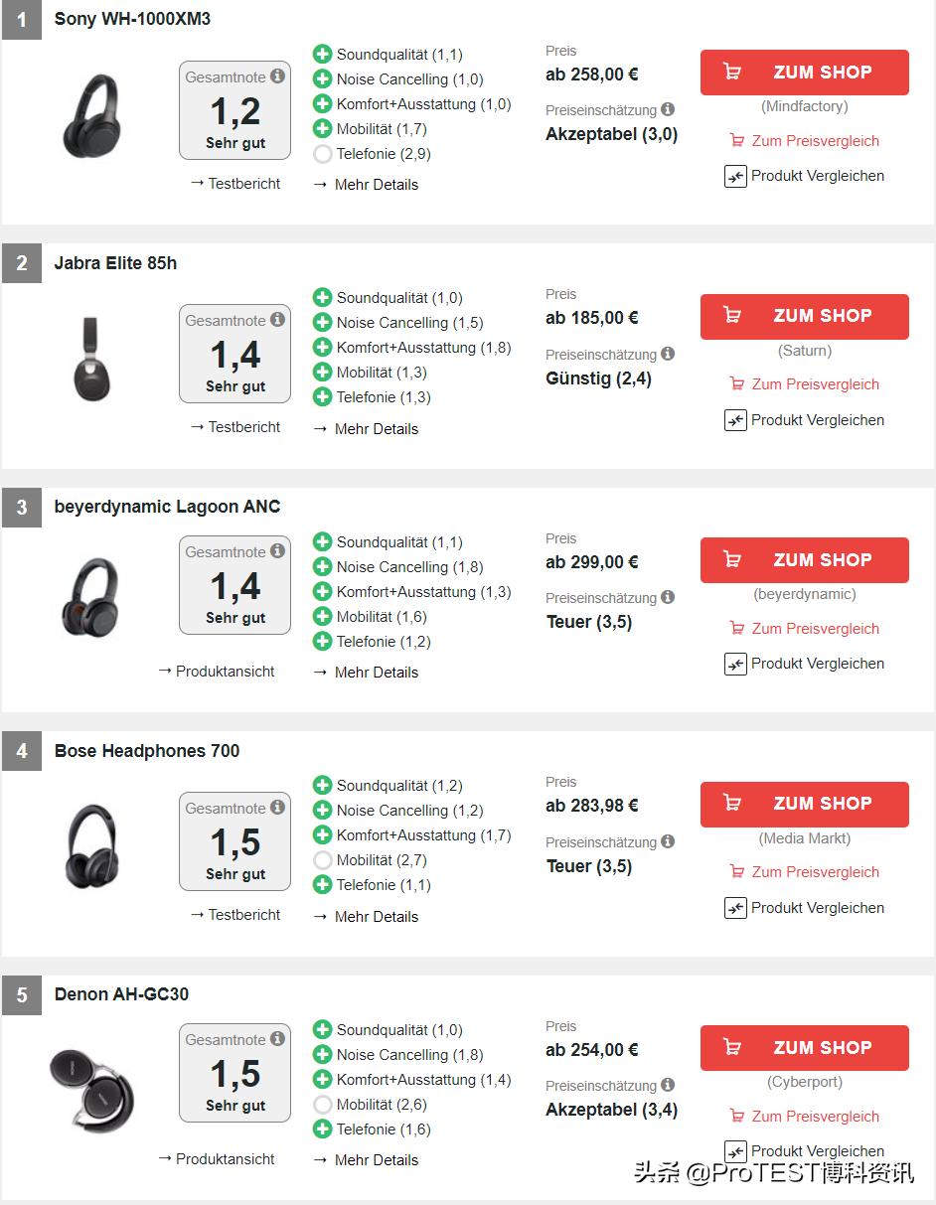Screen dimensions: 936x1205
Task: Click green plus icon for Jabra Soundqualität
Action: [322, 297]
